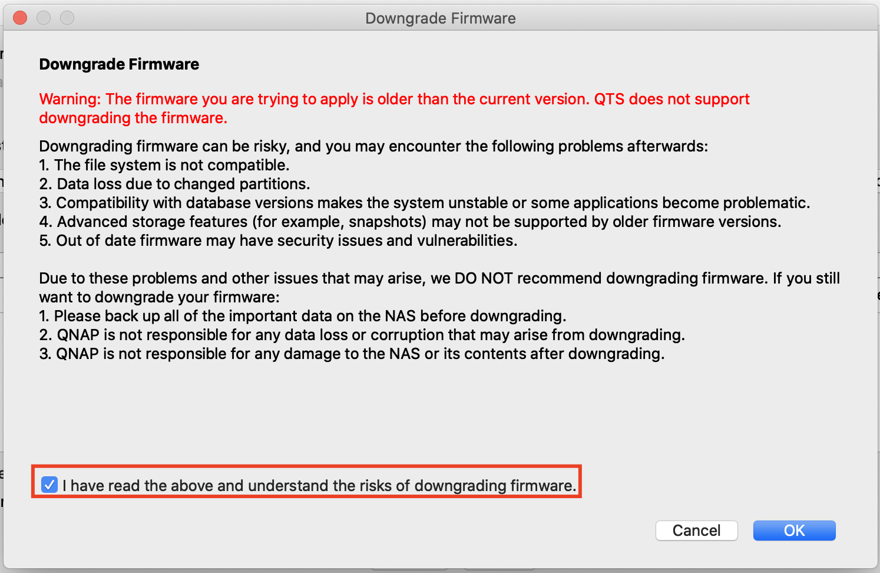Close the Downgrade Firmware window
880x573 pixels.
click(20, 18)
